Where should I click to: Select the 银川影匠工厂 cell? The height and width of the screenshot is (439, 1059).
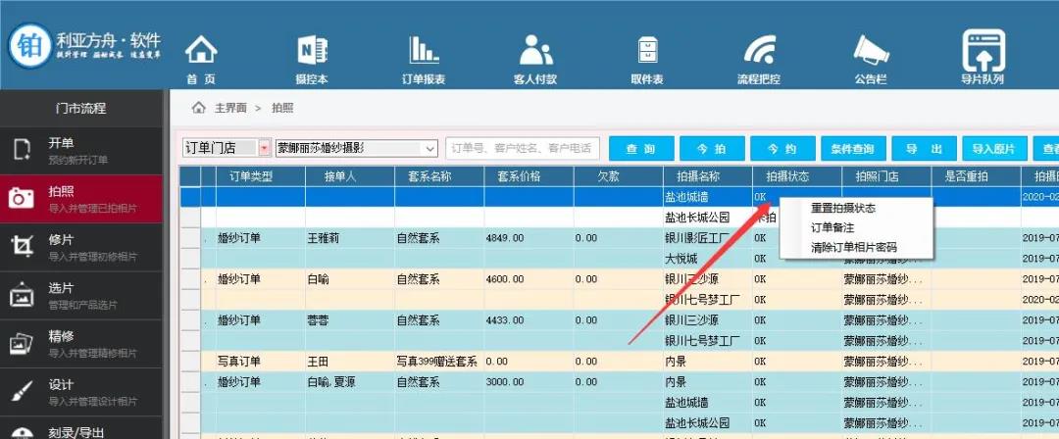(708, 238)
